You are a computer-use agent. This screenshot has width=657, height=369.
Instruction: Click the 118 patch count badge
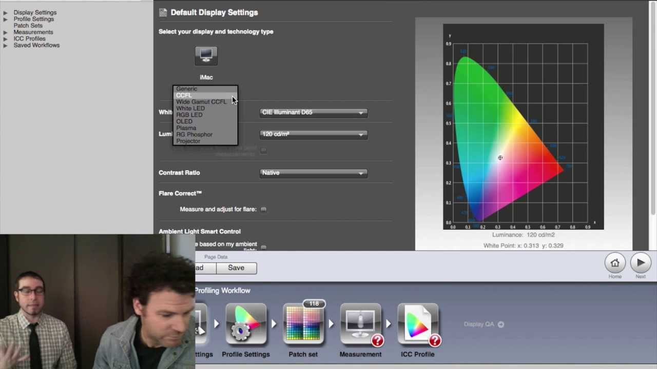click(314, 303)
